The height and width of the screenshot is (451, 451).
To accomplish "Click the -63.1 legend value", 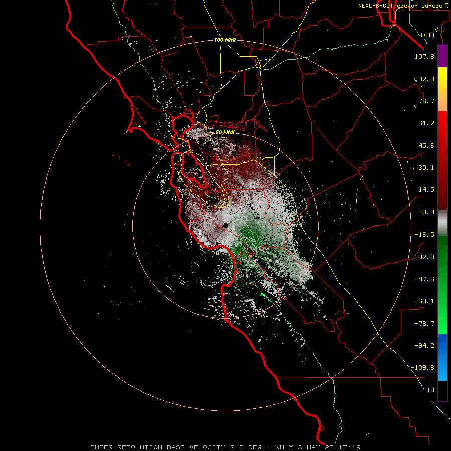I will click(x=424, y=301).
